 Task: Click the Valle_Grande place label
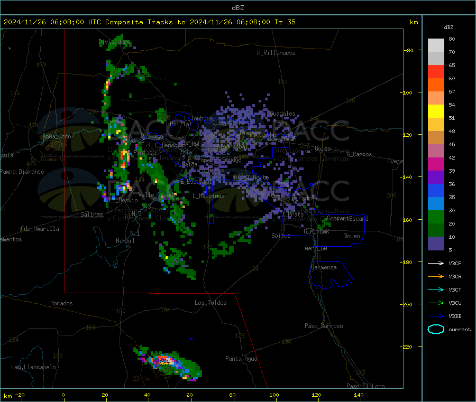pos(157,195)
